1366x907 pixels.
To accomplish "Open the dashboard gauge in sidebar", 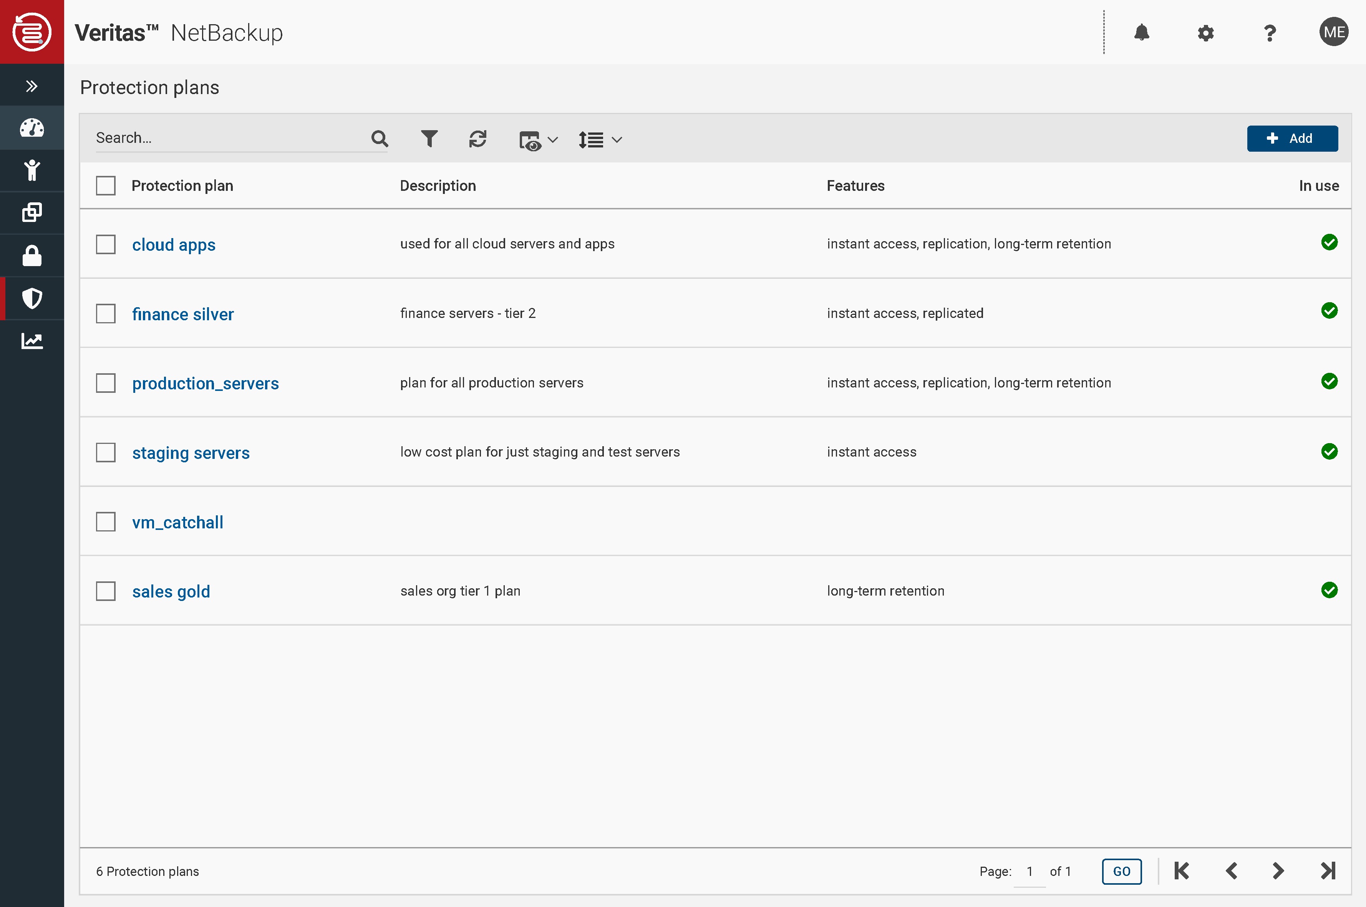I will click(x=32, y=128).
